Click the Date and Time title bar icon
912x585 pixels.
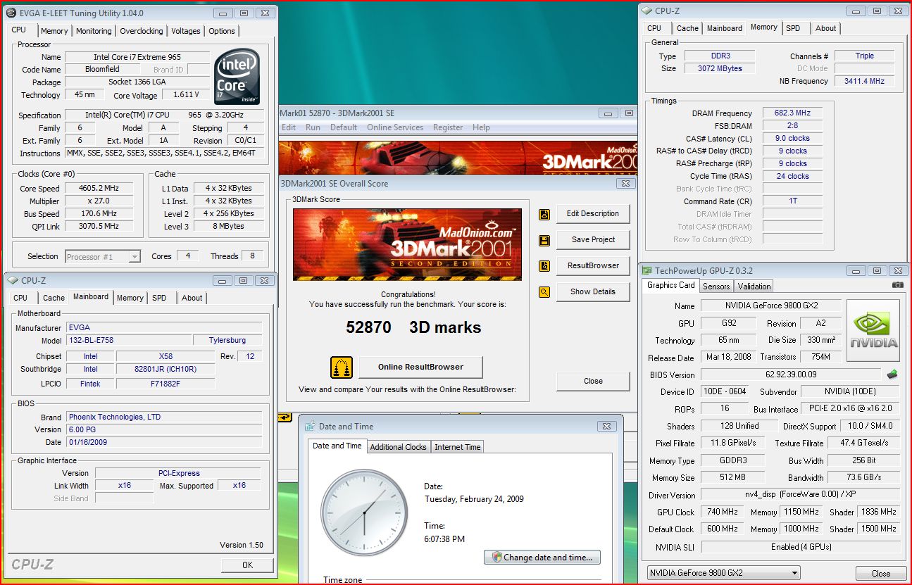pyautogui.click(x=310, y=426)
